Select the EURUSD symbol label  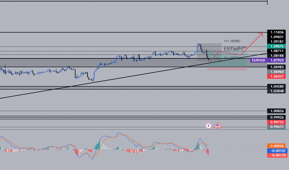(258, 60)
